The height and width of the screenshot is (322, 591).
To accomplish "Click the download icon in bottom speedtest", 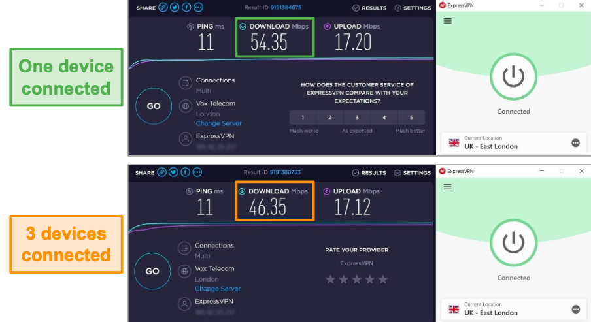I will (x=242, y=191).
